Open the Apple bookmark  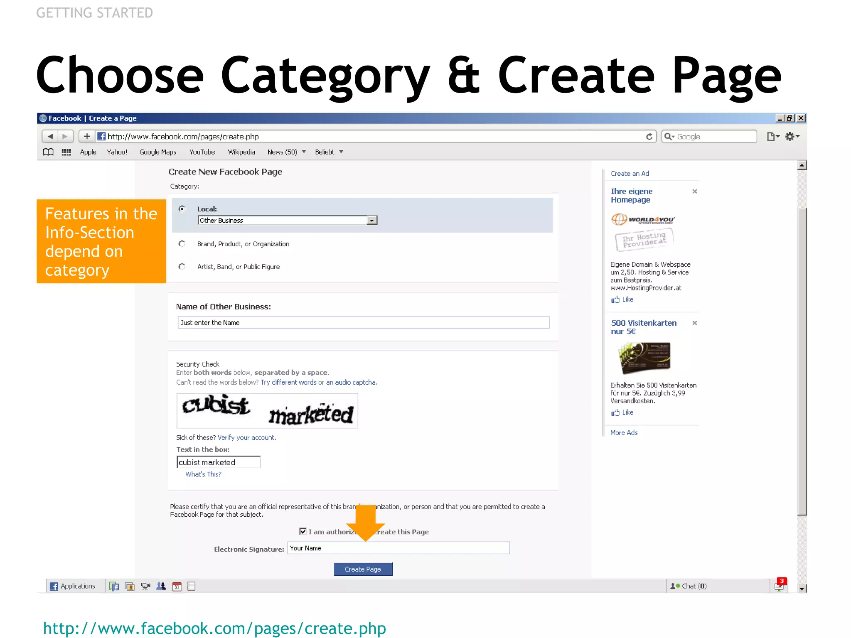pos(88,152)
